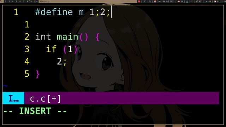Click the layout symbol in the bar
Image resolution: width=226 pixels, height=127 pixels.
click(36, 1)
